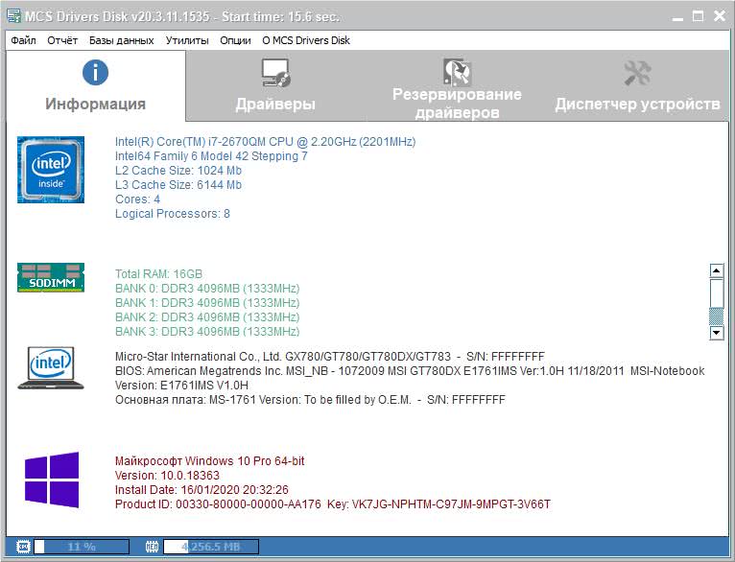Click the Total RAM: 16GB line

click(x=159, y=274)
